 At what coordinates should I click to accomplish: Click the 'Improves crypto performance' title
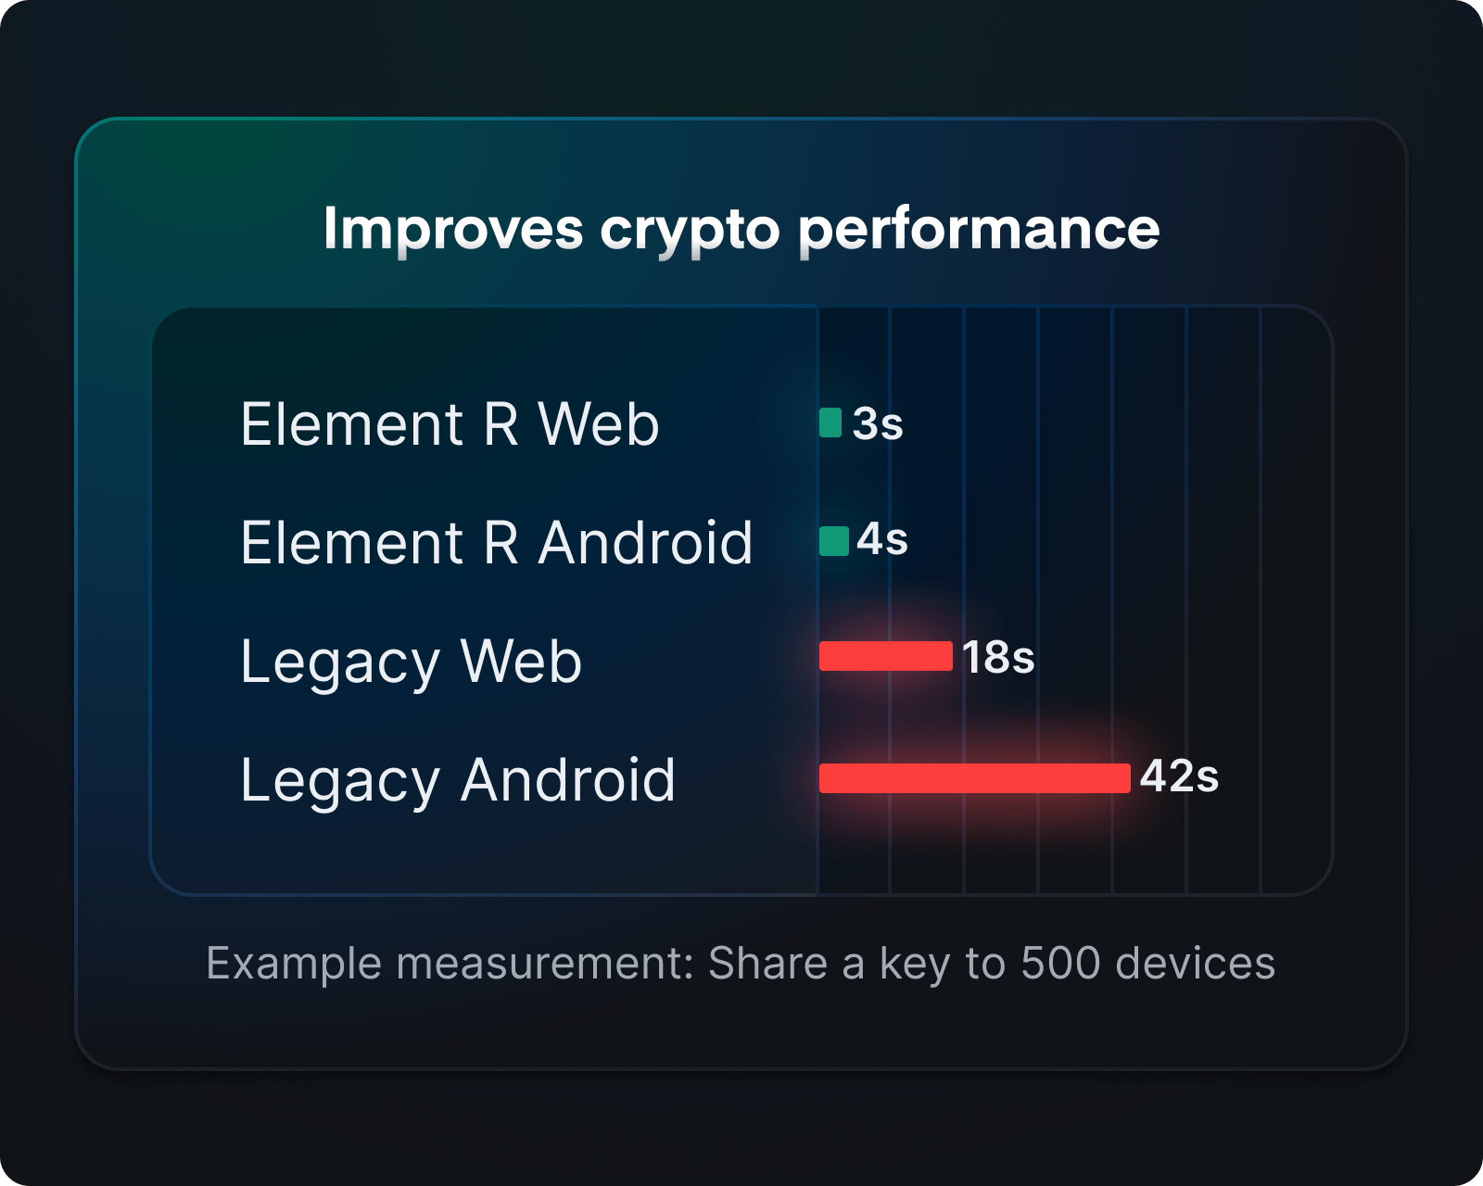(741, 229)
